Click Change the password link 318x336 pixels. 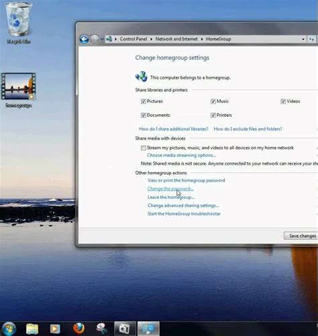[x=170, y=189]
